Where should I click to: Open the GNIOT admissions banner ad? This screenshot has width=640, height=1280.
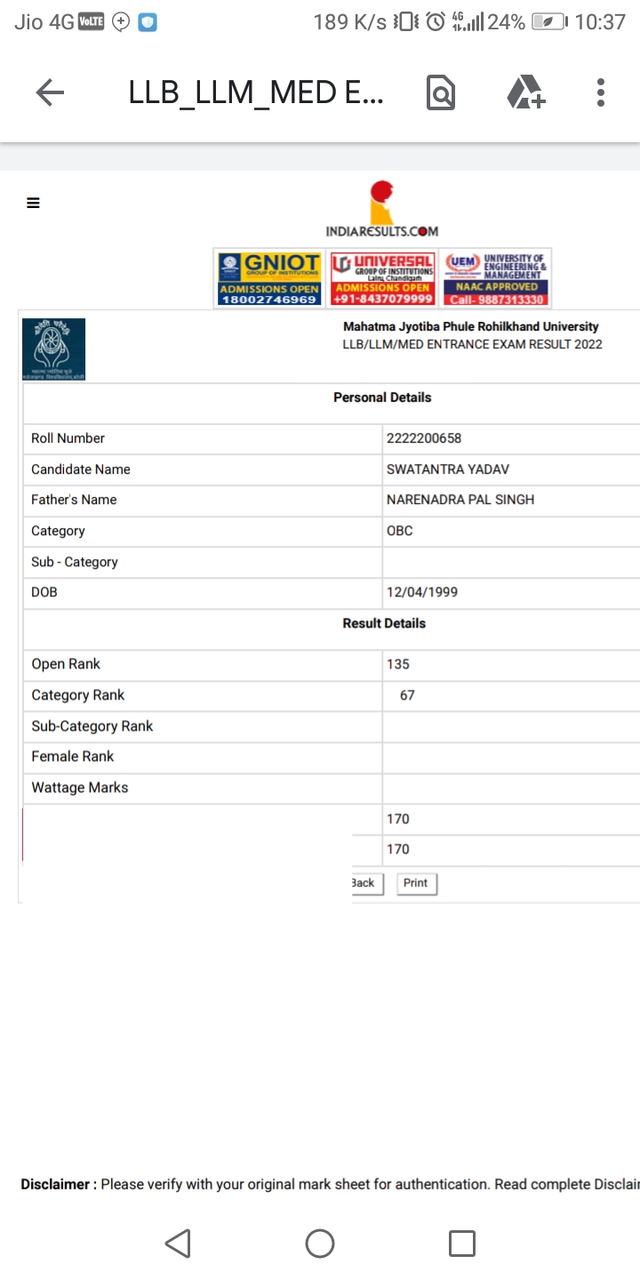(269, 278)
